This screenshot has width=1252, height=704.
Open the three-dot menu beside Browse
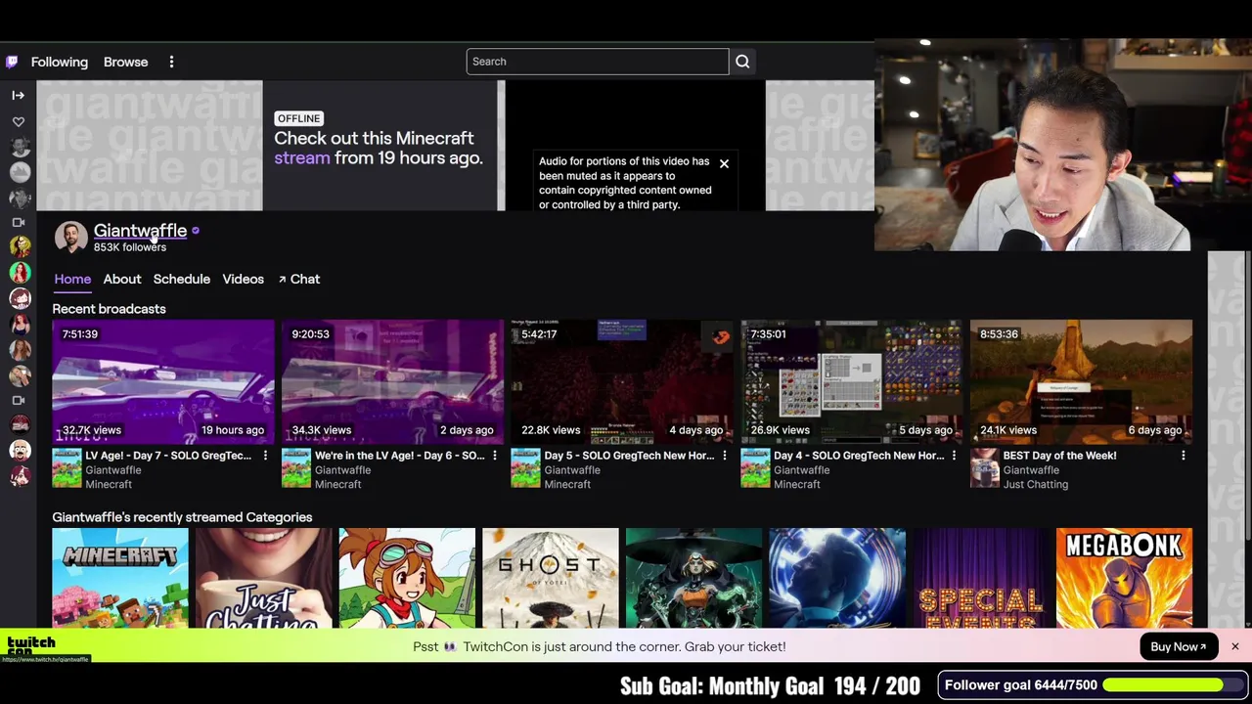pyautogui.click(x=171, y=62)
